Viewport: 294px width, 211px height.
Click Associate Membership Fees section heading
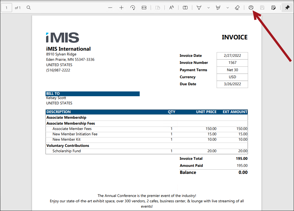pos(71,123)
